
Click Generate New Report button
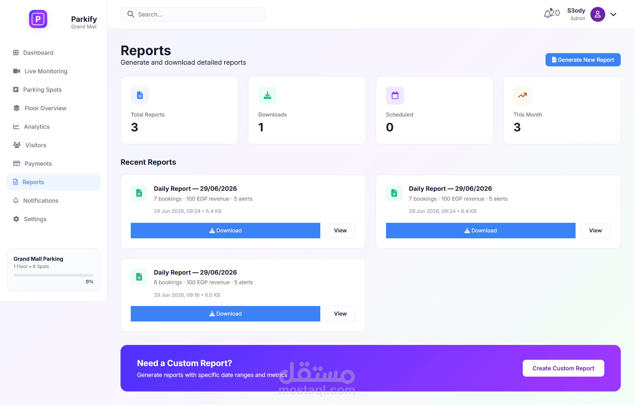(x=583, y=60)
